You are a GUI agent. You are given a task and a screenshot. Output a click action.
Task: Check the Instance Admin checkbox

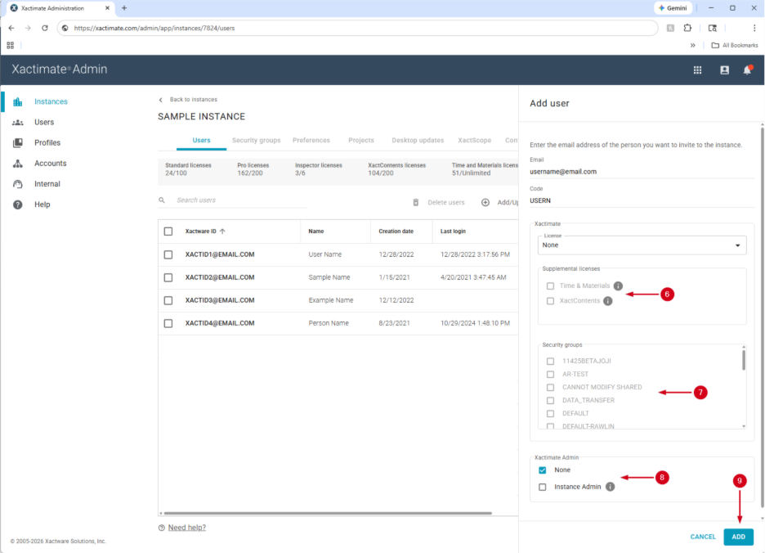[x=543, y=487]
